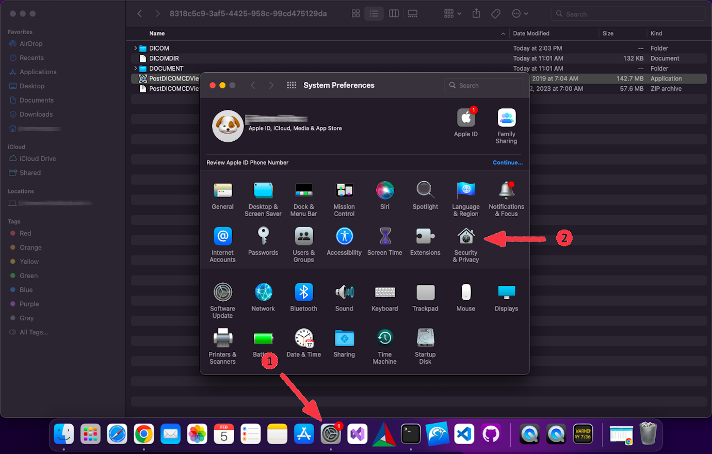Open Screen Time preferences
712x454 pixels.
[x=384, y=236]
